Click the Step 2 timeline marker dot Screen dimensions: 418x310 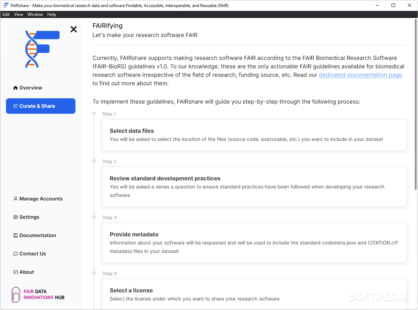(x=94, y=161)
